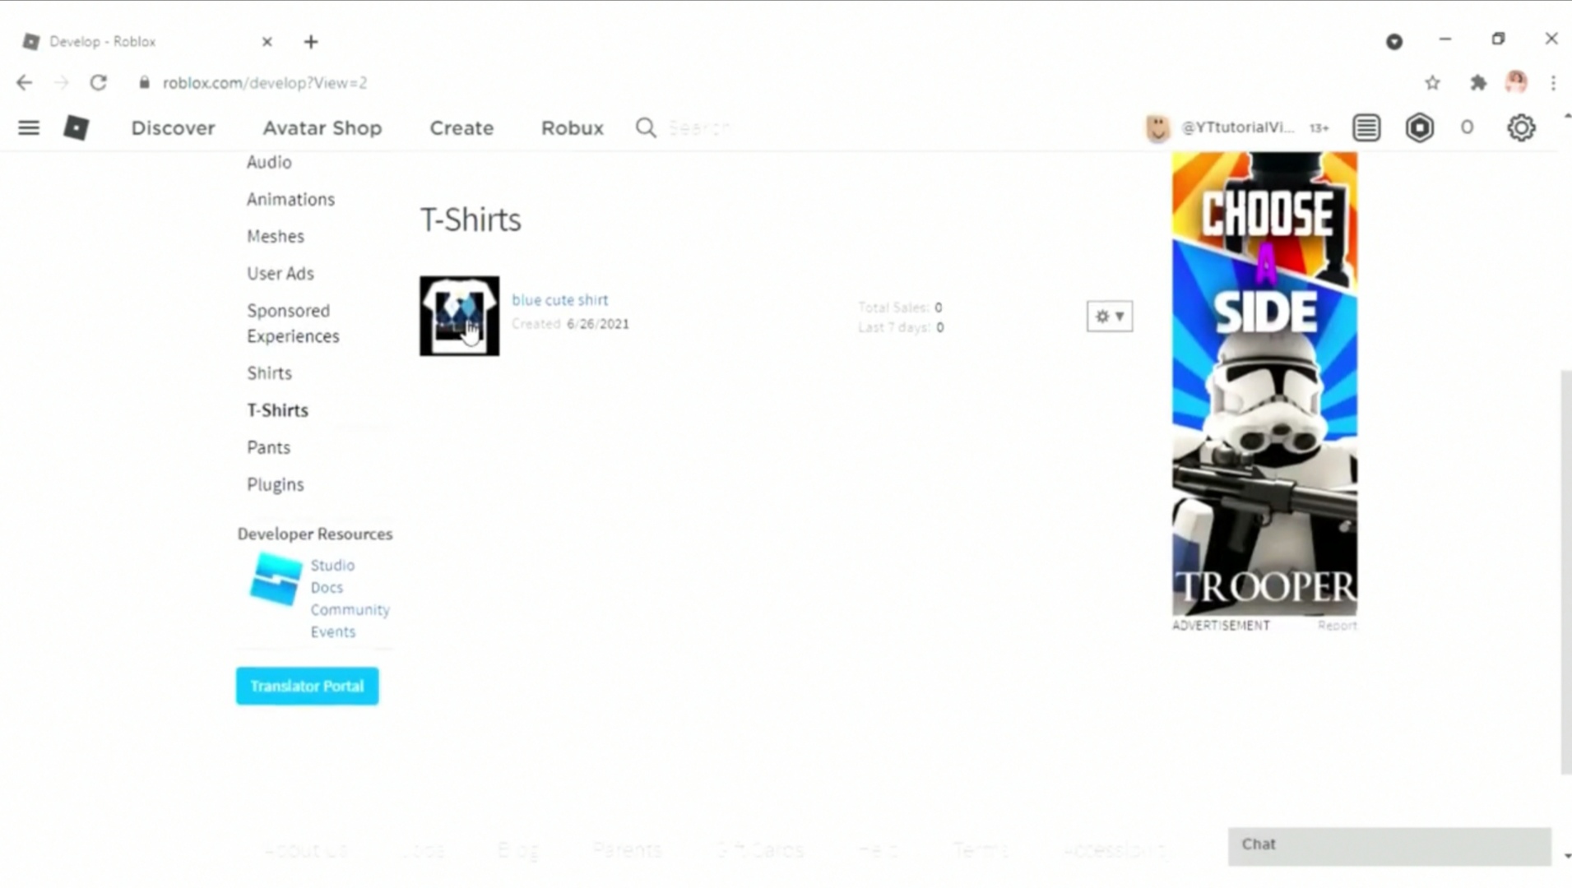Viewport: 1572px width, 888px height.
Task: Select Pants in the sidebar
Action: tap(268, 447)
